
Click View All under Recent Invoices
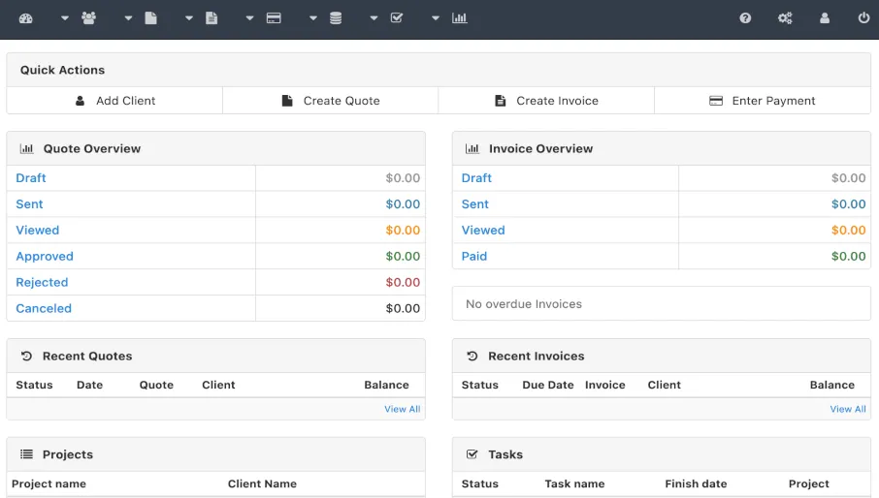click(x=848, y=409)
